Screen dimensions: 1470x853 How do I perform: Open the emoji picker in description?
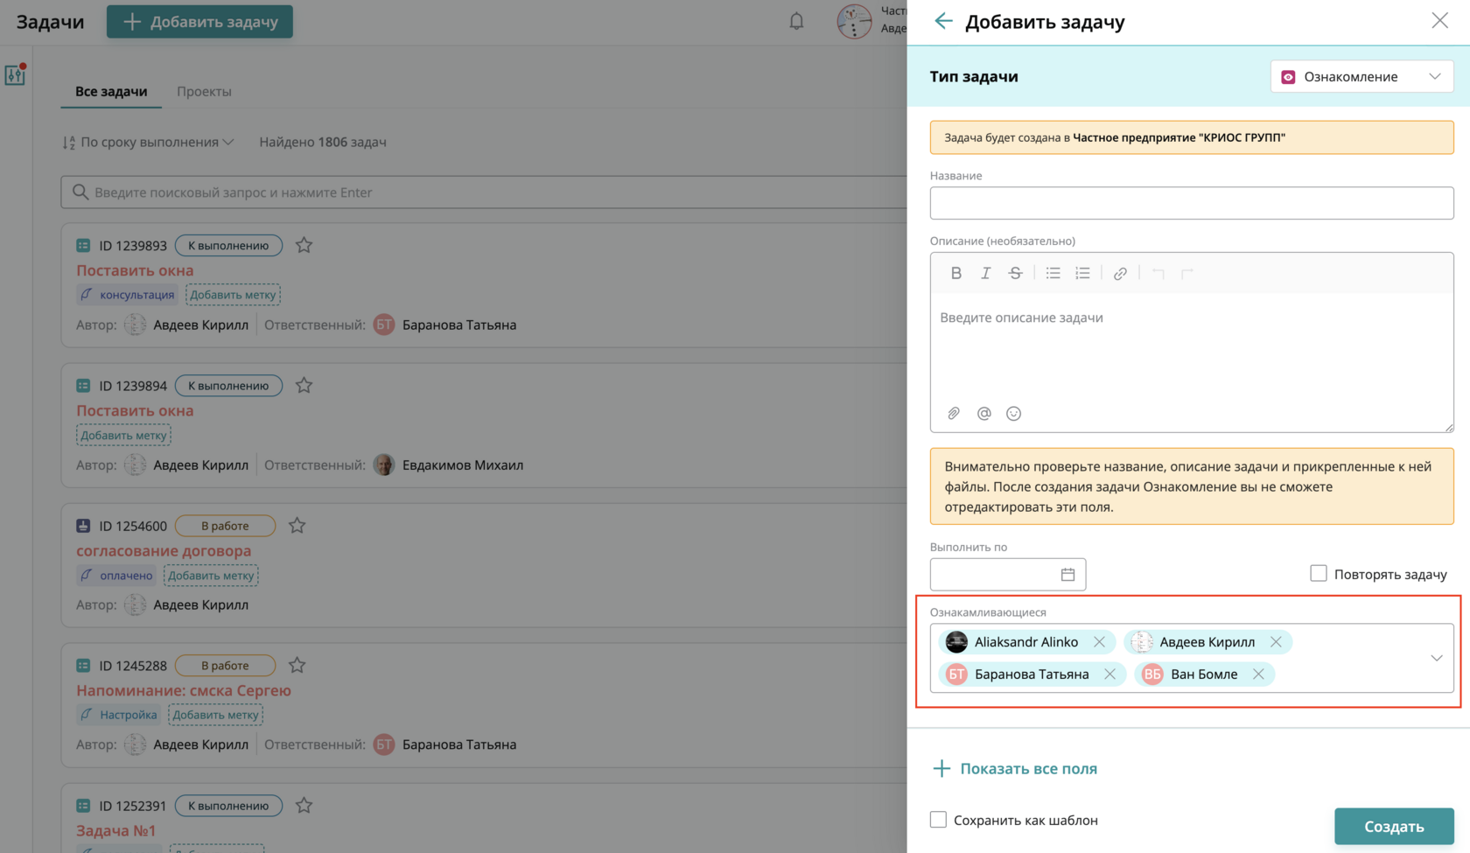click(1014, 414)
